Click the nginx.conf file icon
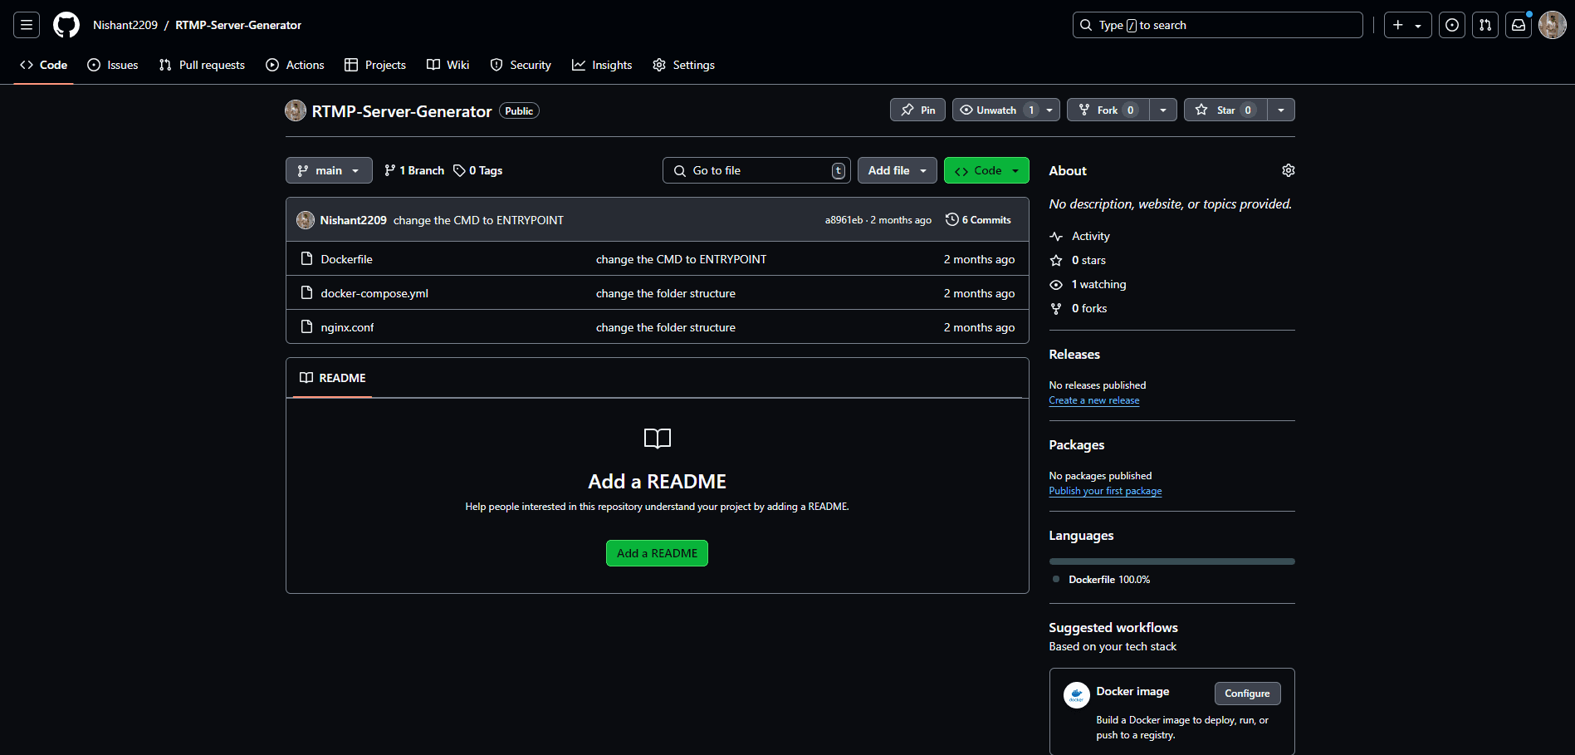1575x755 pixels. [306, 326]
